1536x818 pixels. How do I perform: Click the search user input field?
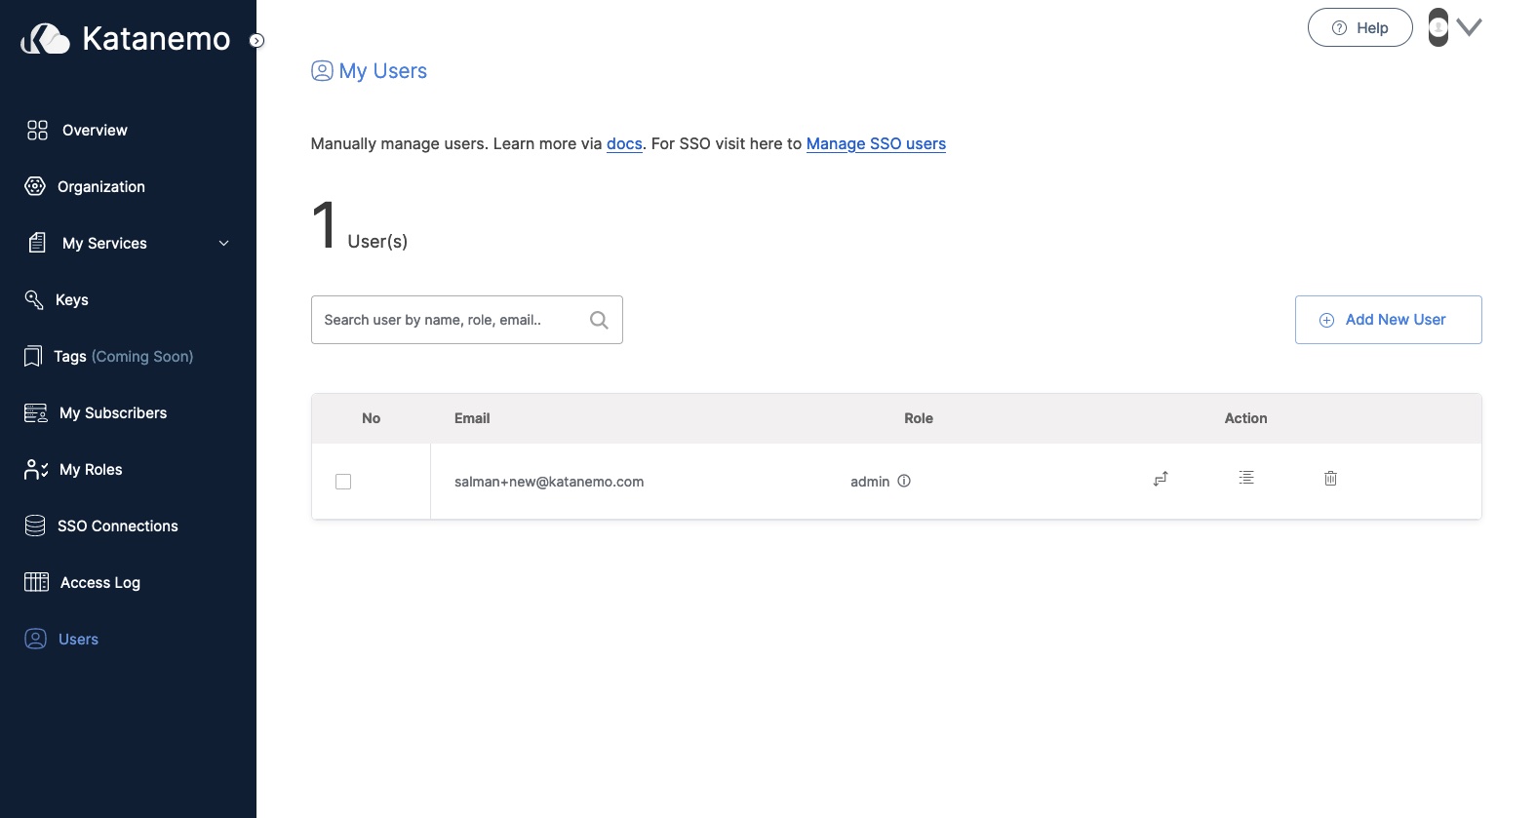pos(466,320)
